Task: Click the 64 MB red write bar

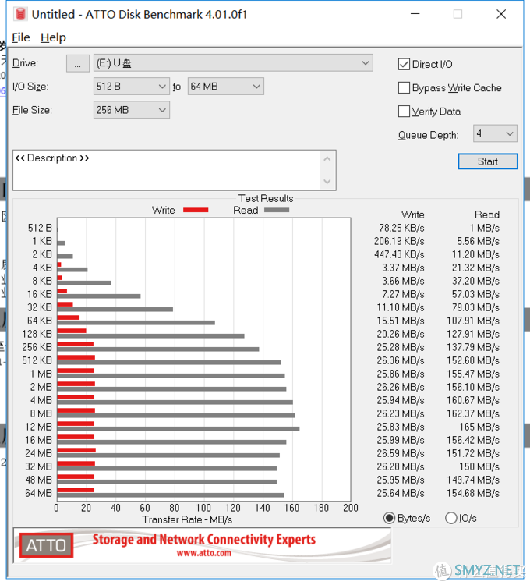Action: (x=76, y=490)
